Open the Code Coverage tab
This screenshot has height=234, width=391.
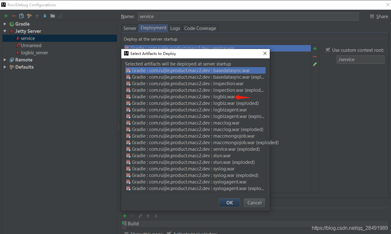click(200, 28)
